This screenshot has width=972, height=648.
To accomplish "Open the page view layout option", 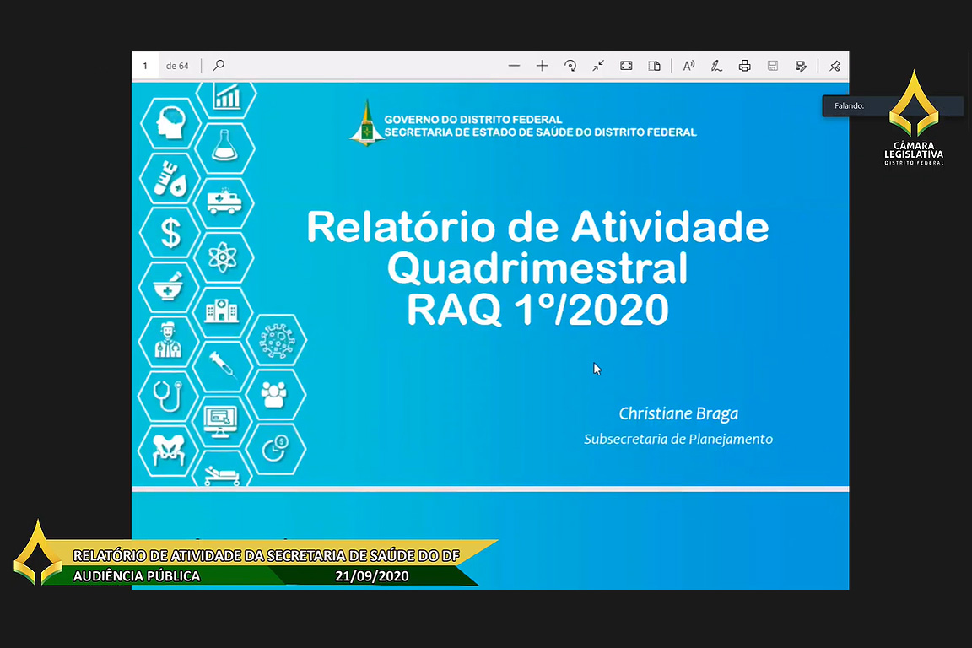I will 654,66.
